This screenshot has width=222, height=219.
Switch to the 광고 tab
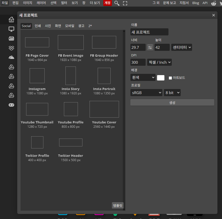coord(81,26)
